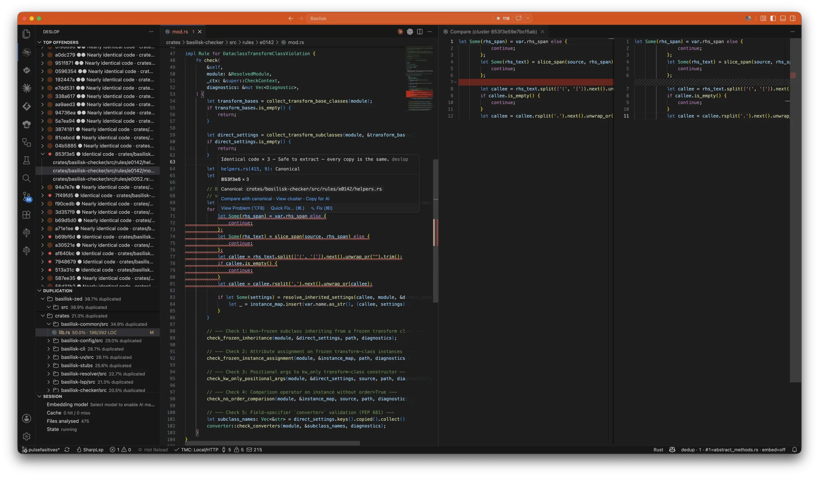819x477 pixels.
Task: Go back using the title bar arrow
Action: [x=290, y=19]
